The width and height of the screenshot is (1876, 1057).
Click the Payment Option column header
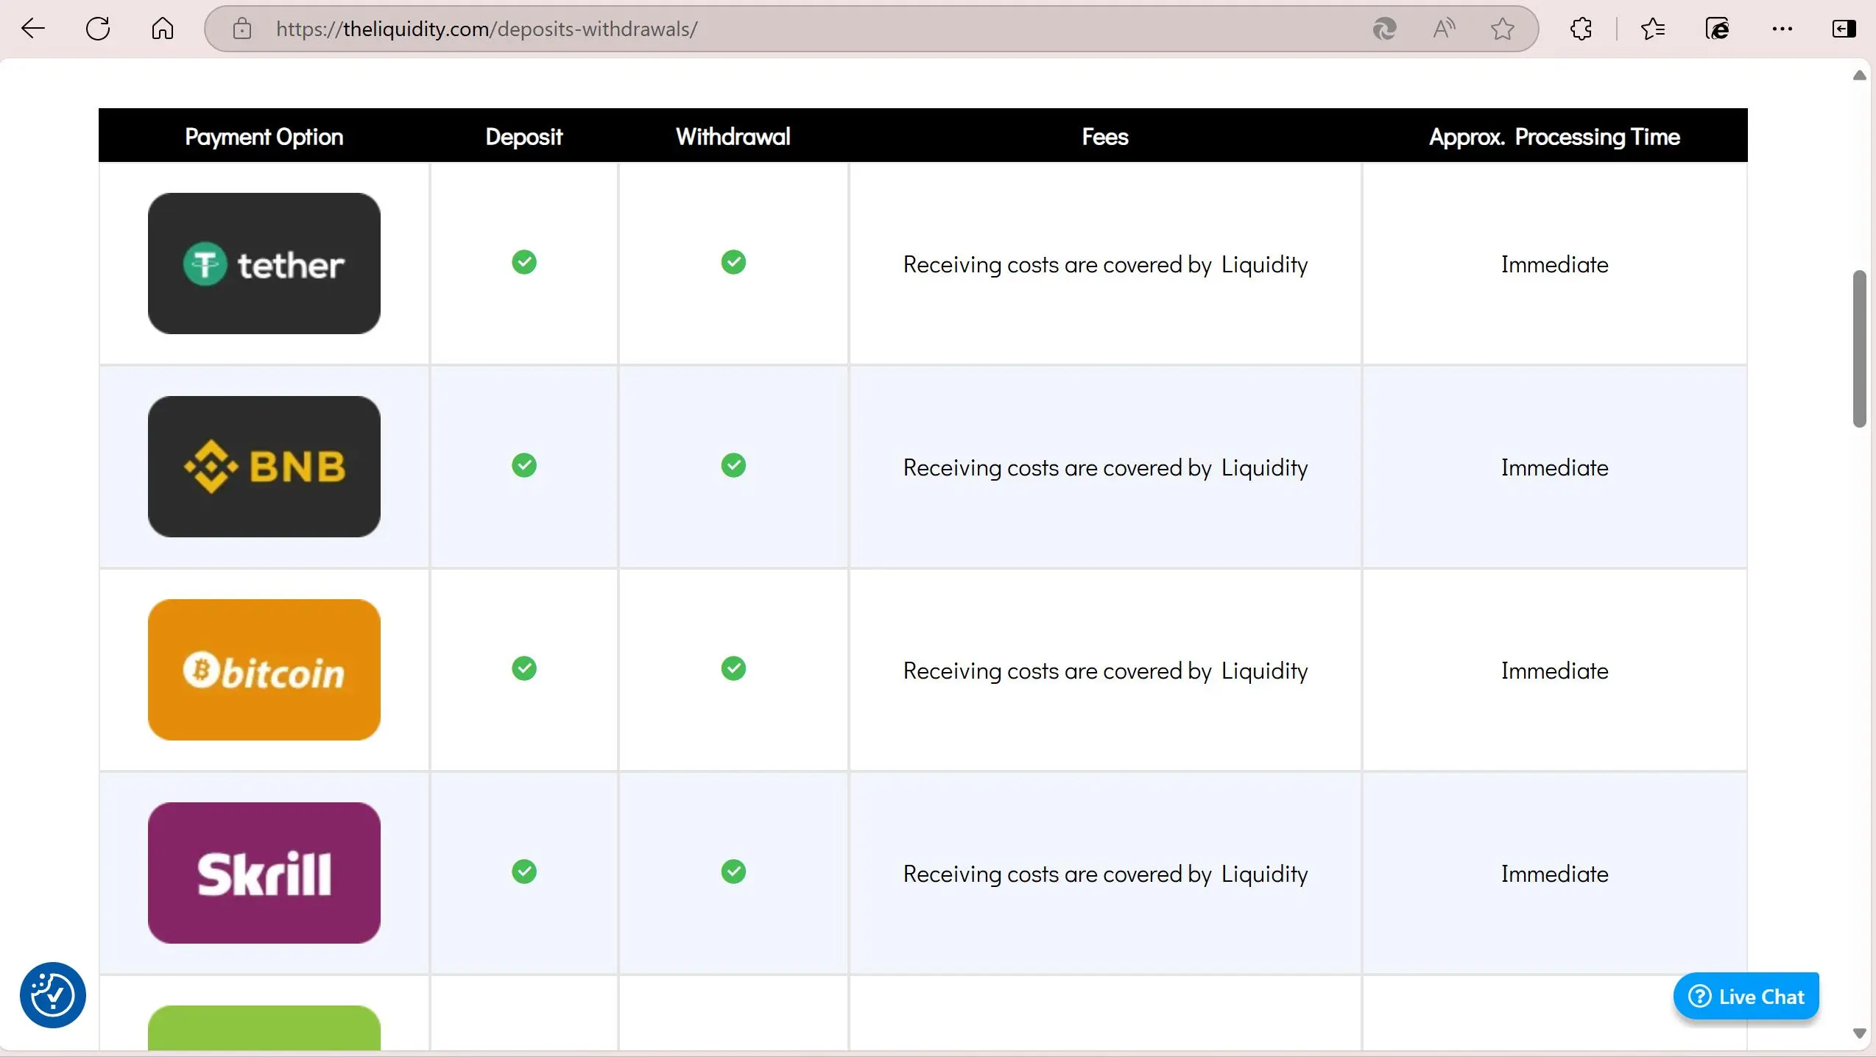point(264,137)
